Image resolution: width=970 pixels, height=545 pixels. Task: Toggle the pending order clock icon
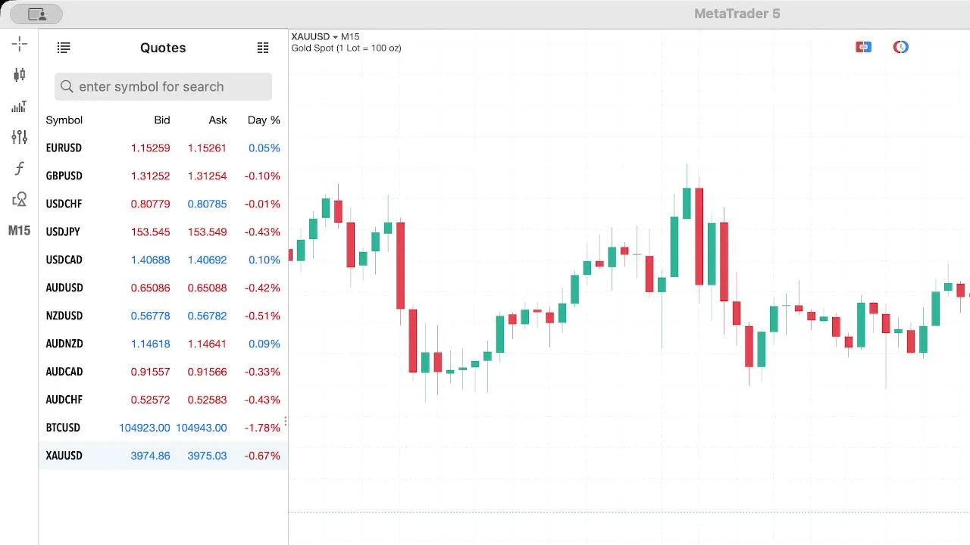900,47
